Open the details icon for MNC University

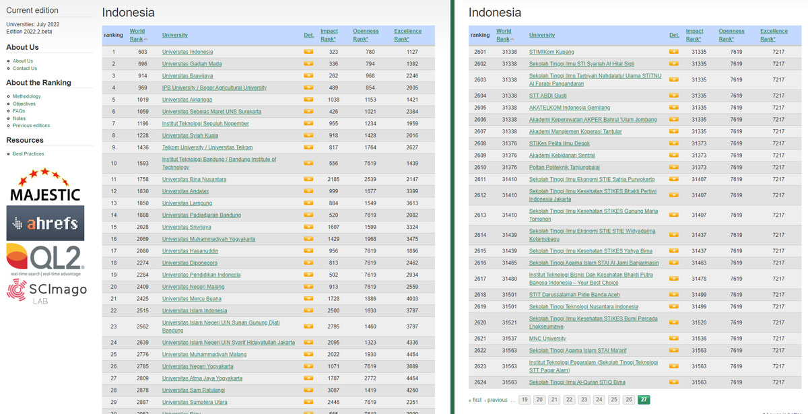pos(673,339)
